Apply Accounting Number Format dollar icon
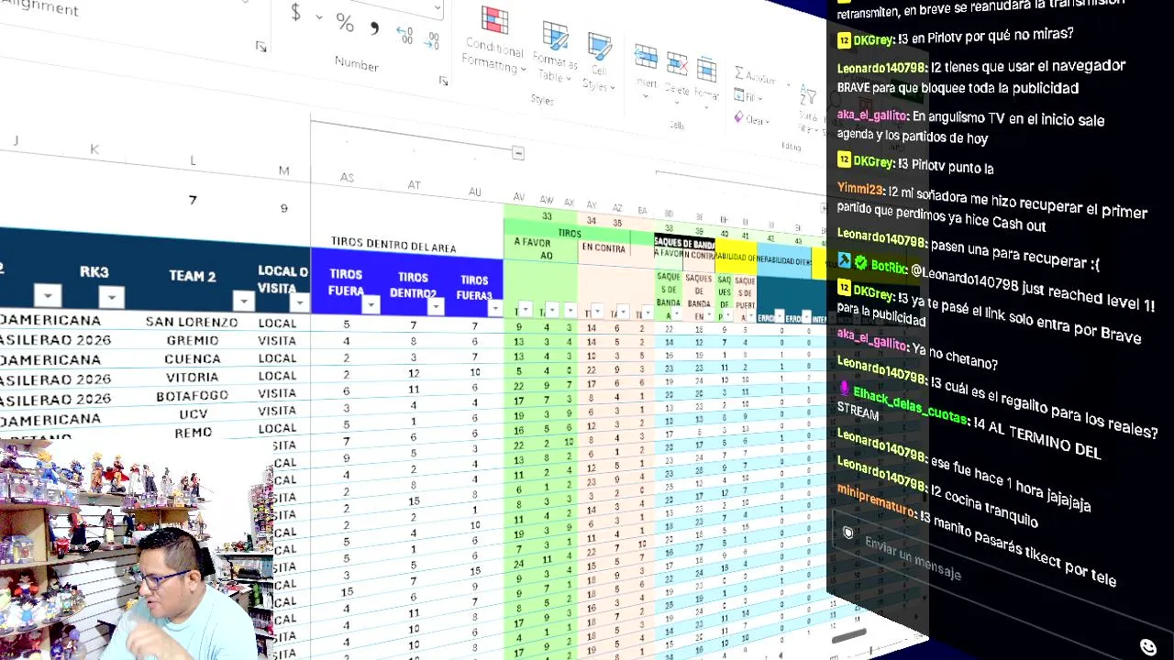The image size is (1174, 660). [x=295, y=13]
